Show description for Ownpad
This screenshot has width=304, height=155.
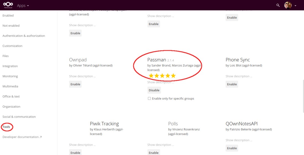pyautogui.click(x=82, y=76)
